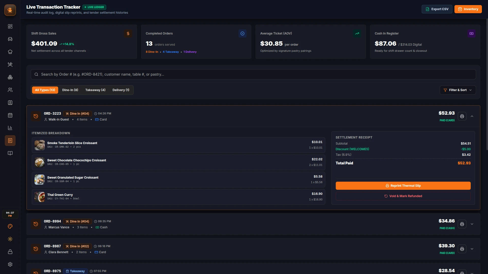Click the Shift Gross Sales dollar icon
Image resolution: width=488 pixels, height=274 pixels.
tap(128, 33)
